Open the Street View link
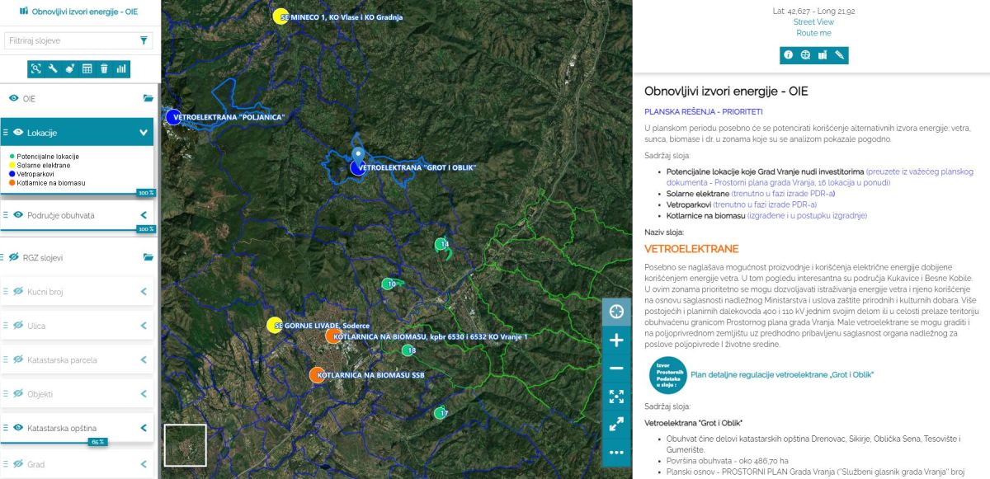The height and width of the screenshot is (479, 990). [813, 22]
